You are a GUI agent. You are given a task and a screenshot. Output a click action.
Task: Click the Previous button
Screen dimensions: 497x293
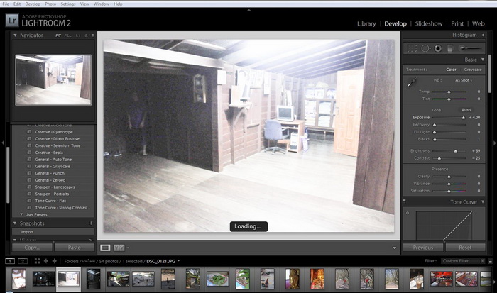click(423, 248)
